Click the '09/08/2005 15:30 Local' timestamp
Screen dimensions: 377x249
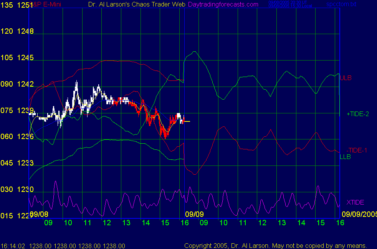click(290, 6)
